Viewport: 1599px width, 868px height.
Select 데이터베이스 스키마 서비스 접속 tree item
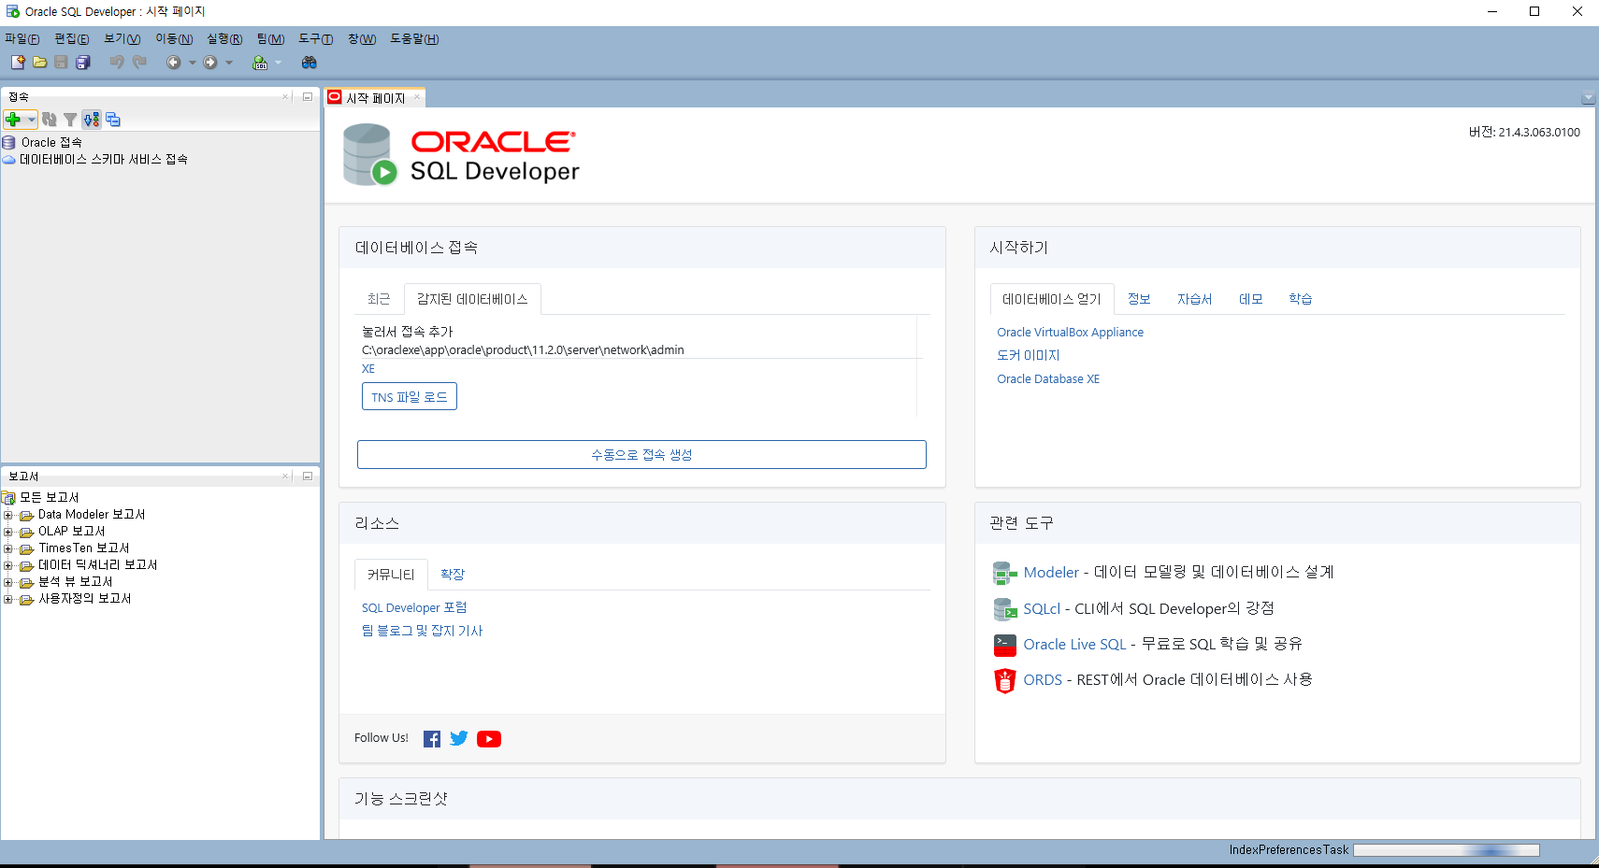point(104,160)
